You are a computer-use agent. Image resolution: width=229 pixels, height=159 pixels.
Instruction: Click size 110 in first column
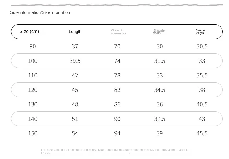pyautogui.click(x=33, y=75)
